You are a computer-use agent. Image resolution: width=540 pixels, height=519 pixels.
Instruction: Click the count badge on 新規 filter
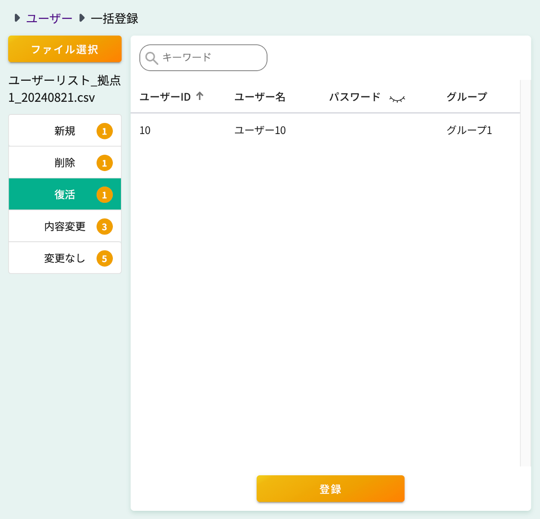point(105,130)
